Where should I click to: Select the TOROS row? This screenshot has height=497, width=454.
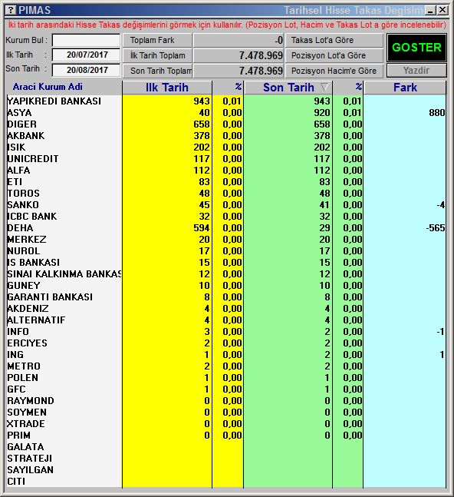tap(226, 194)
